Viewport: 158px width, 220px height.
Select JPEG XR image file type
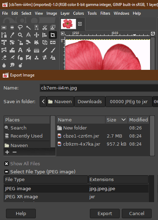click(76, 197)
